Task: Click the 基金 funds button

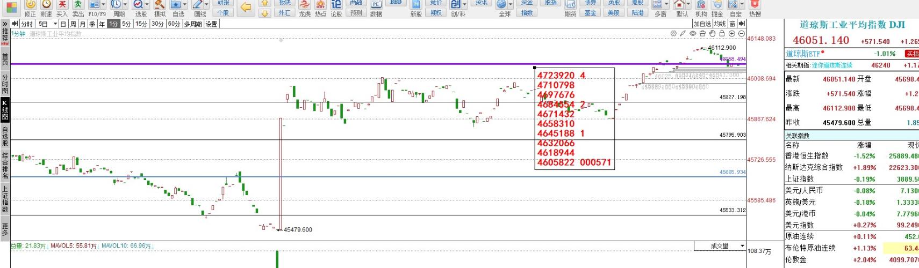Action: (x=590, y=13)
